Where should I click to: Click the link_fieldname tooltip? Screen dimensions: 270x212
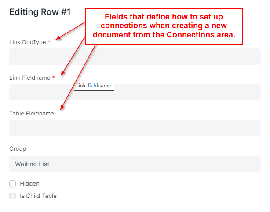point(94,85)
